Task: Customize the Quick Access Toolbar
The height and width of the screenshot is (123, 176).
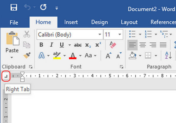Action: click(57, 8)
